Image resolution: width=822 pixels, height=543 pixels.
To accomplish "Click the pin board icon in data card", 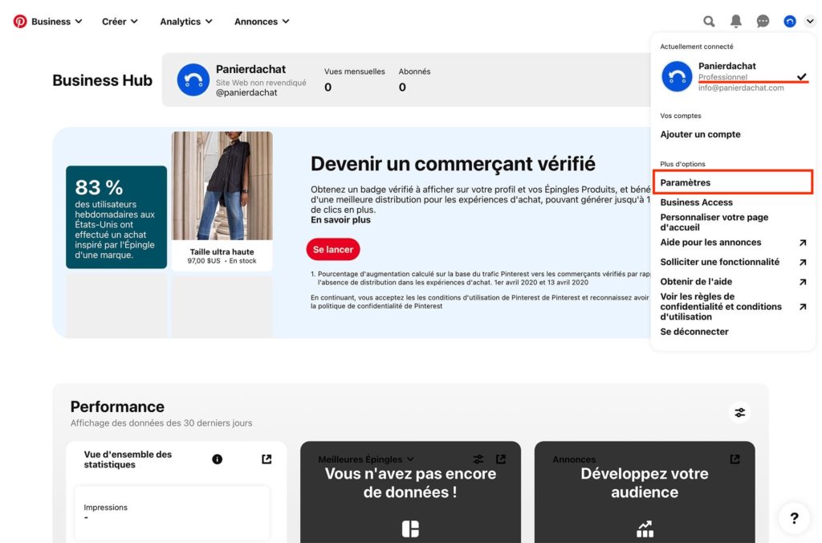I will [x=410, y=529].
